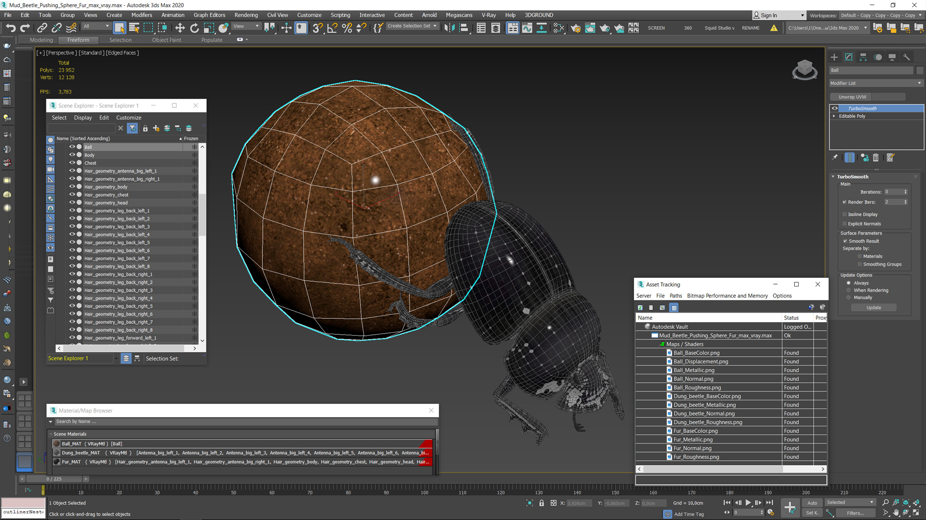Click the Undo arrow icon
Viewport: 926px width, 520px height.
tap(11, 28)
